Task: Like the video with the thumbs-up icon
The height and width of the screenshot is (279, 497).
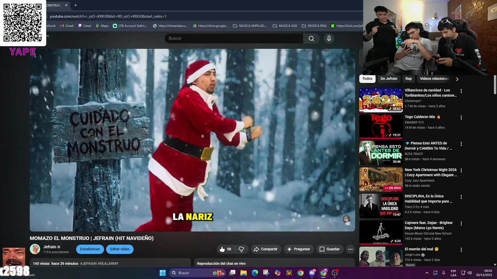Action: point(226,249)
